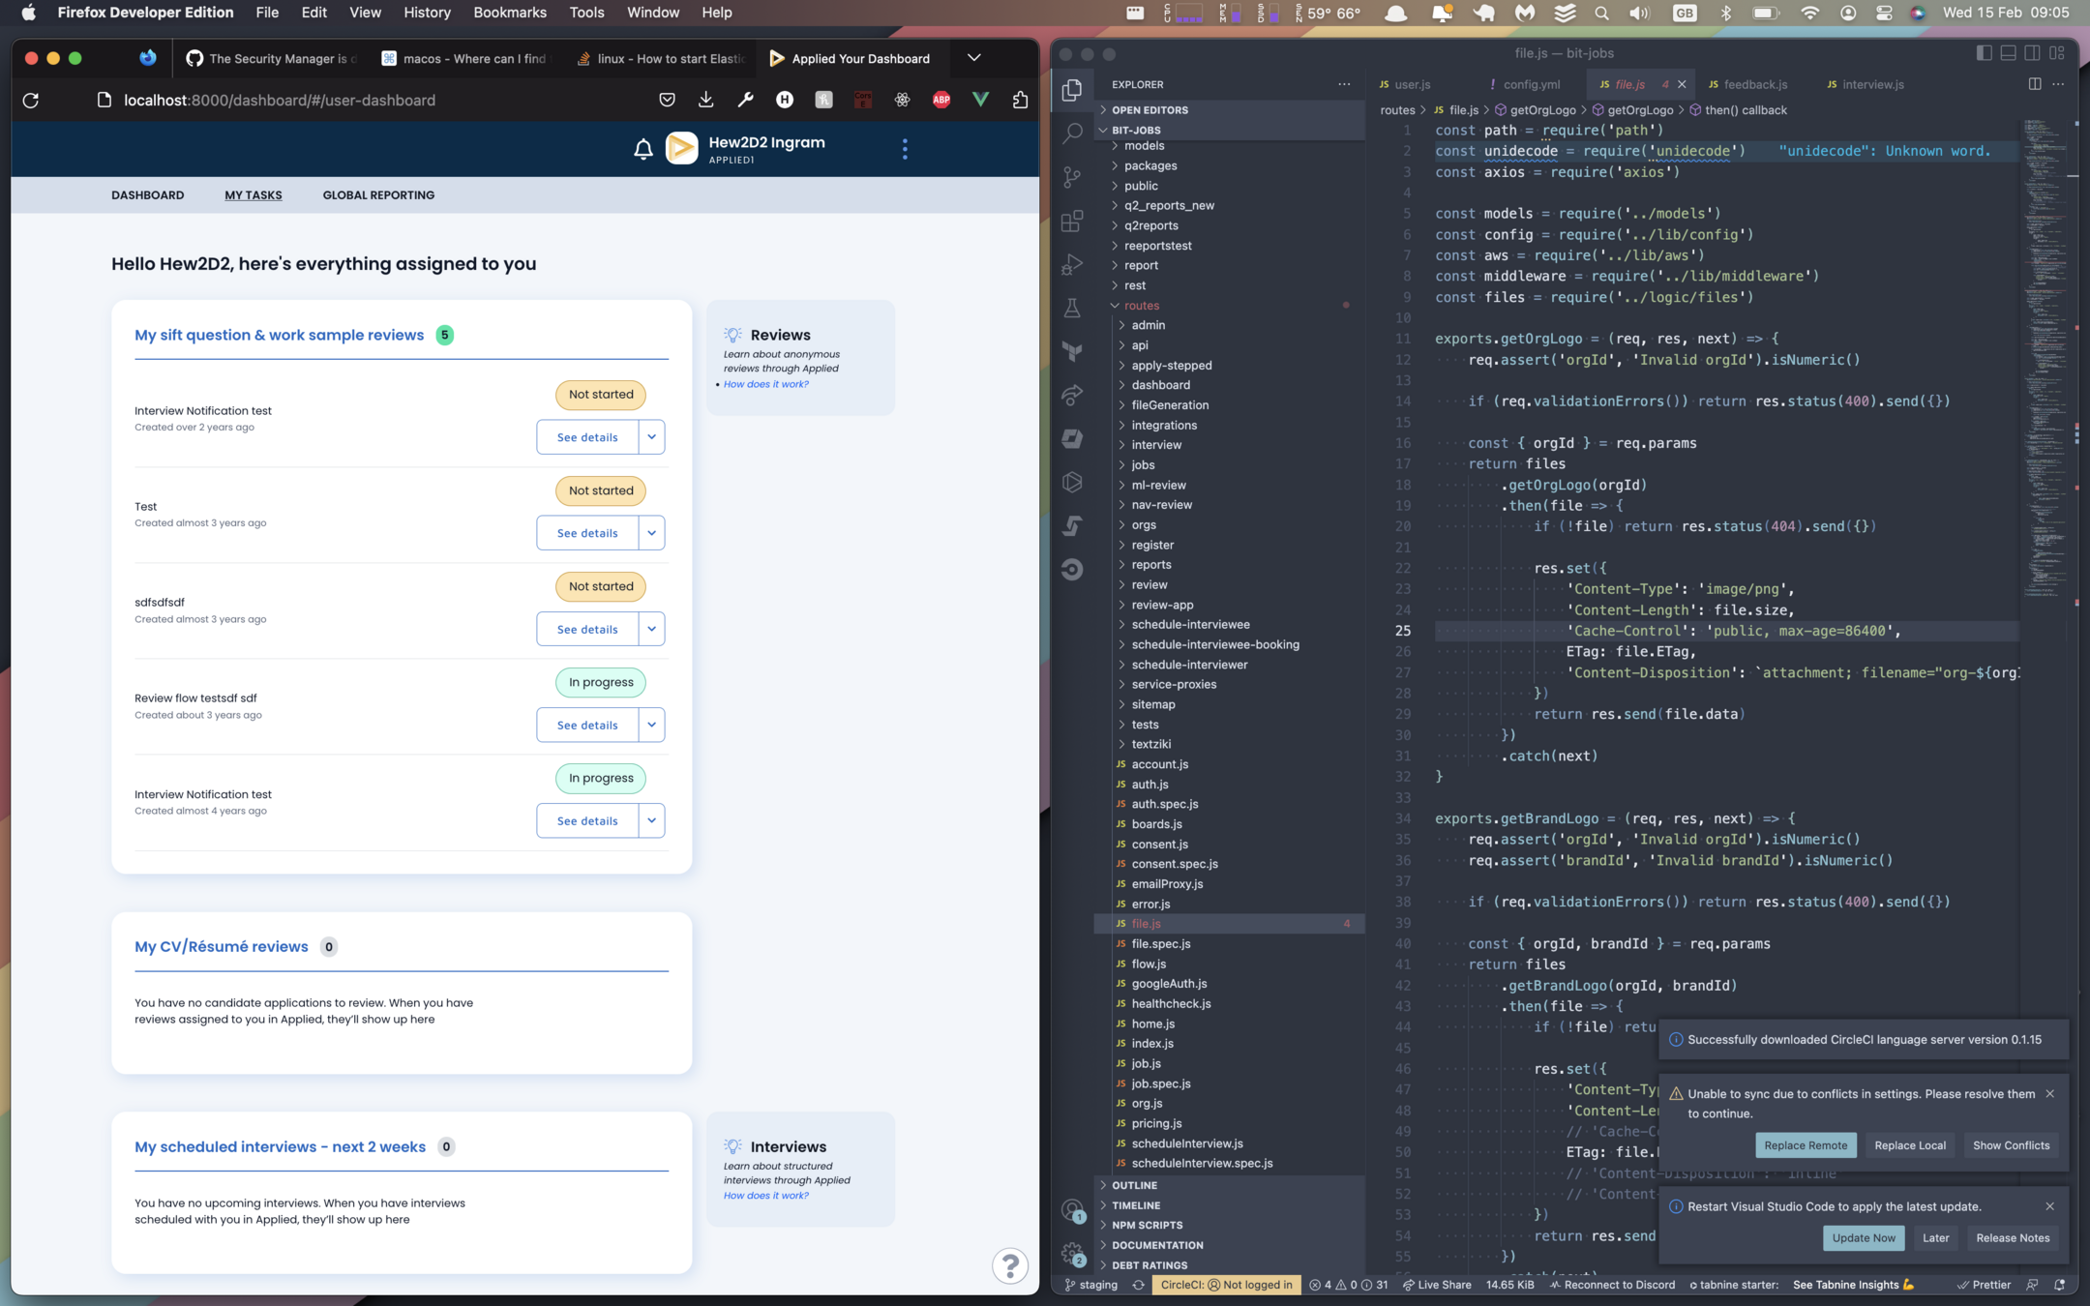Open Firefox downloads arrow icon
This screenshot has width=2090, height=1306.
coord(706,100)
